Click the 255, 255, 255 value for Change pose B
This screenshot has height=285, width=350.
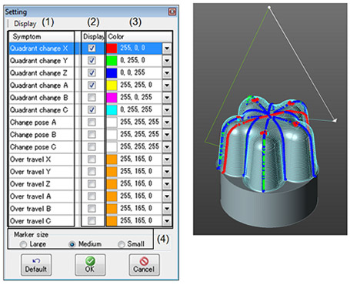click(x=140, y=134)
